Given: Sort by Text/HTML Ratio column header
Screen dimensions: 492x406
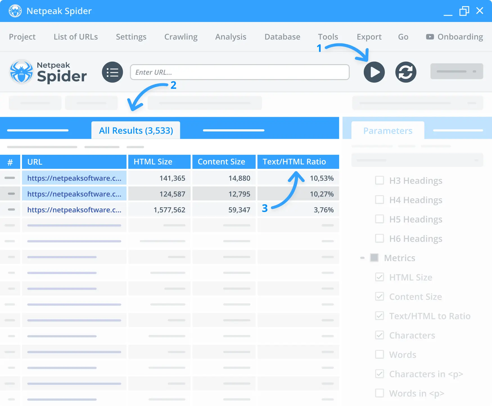Looking at the screenshot, I should pos(298,162).
